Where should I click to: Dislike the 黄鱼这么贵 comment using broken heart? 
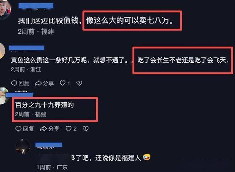(x=79, y=83)
